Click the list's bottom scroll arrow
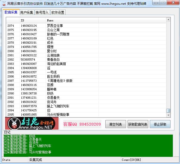Viewport: 180px width, 164px height. click(168, 115)
